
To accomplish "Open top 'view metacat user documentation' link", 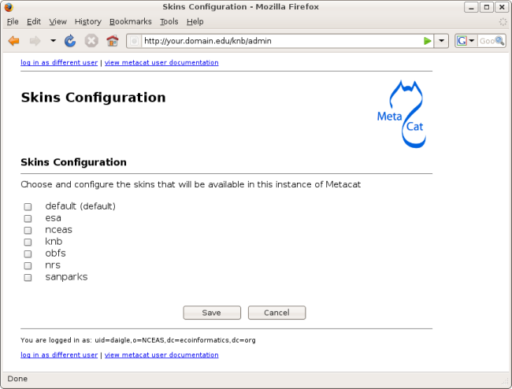I will coord(161,62).
